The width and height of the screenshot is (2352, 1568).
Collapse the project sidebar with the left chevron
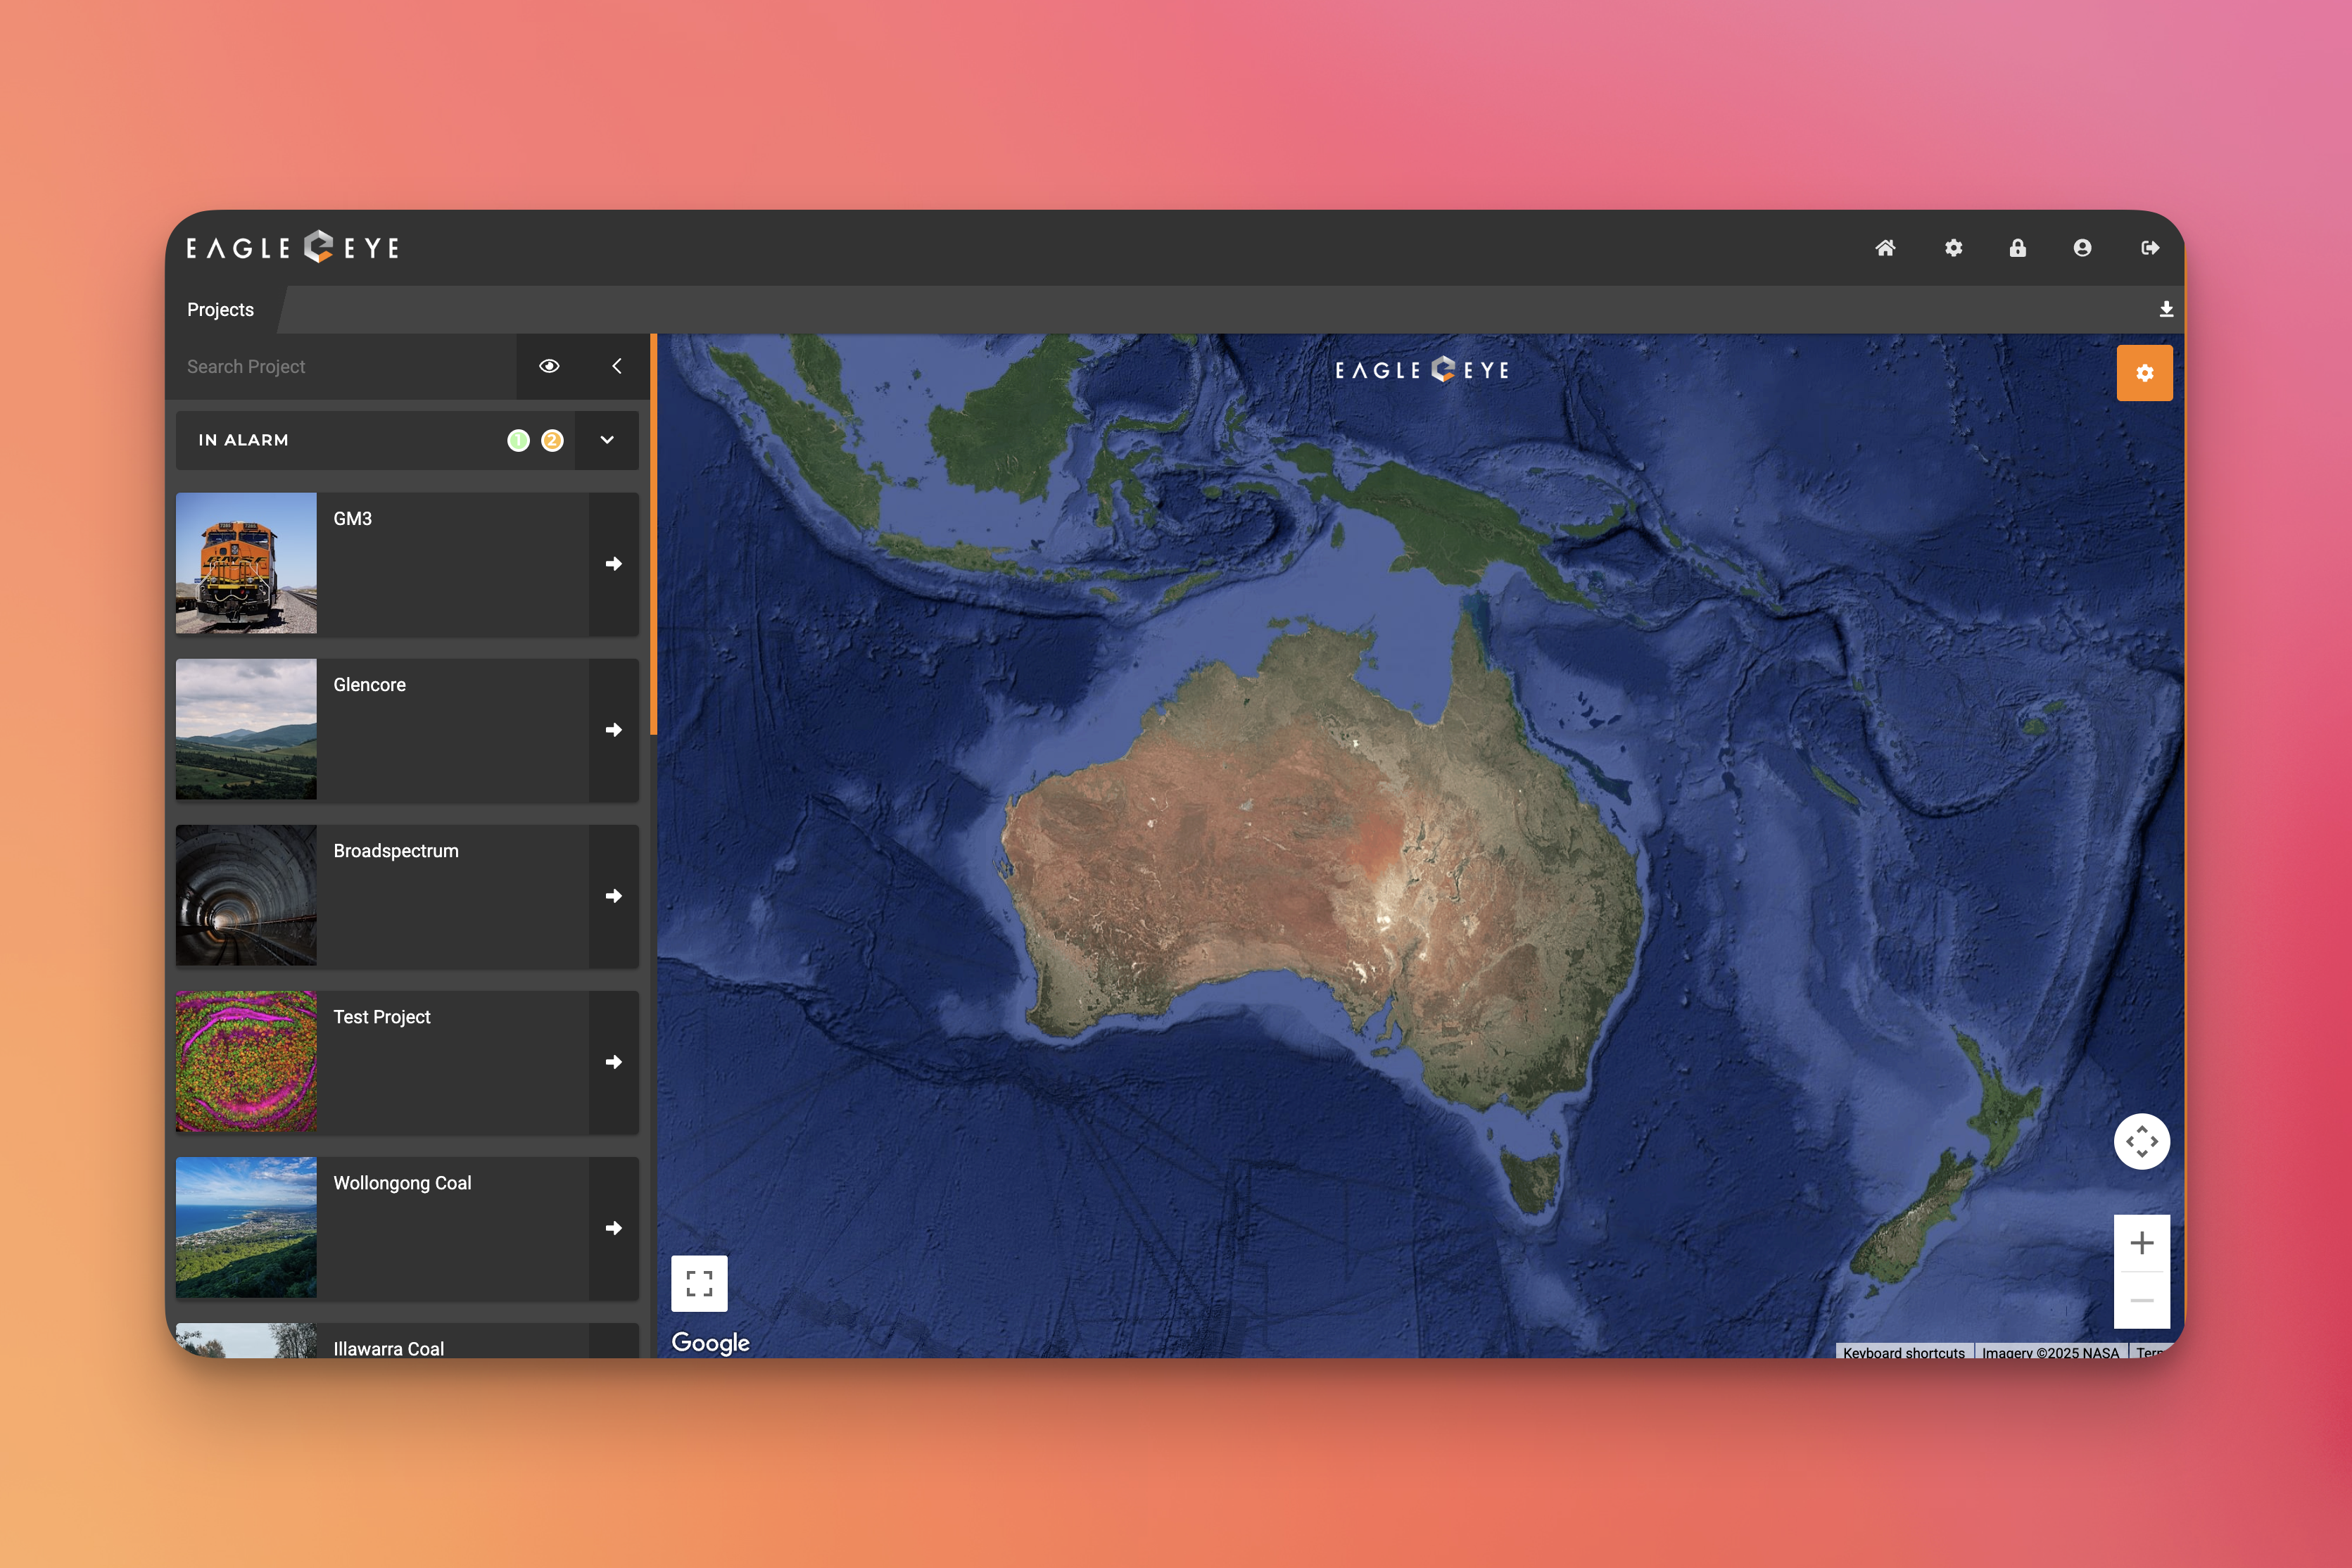(x=616, y=366)
